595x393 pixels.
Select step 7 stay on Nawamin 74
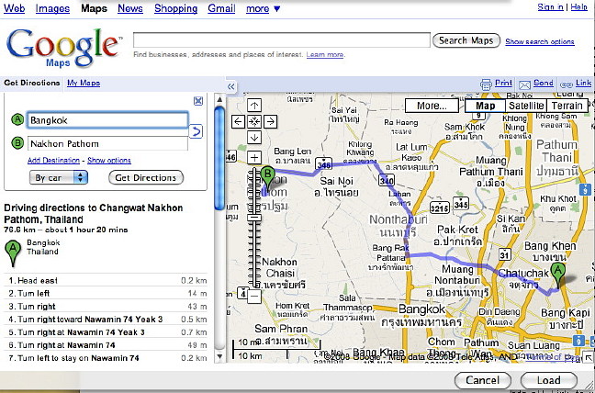pyautogui.click(x=107, y=358)
